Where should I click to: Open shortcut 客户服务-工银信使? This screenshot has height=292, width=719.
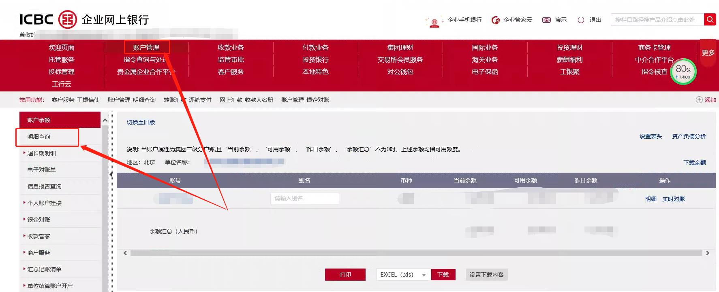(76, 100)
